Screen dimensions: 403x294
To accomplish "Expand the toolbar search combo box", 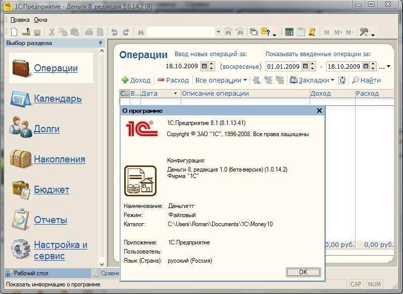I will (x=218, y=32).
